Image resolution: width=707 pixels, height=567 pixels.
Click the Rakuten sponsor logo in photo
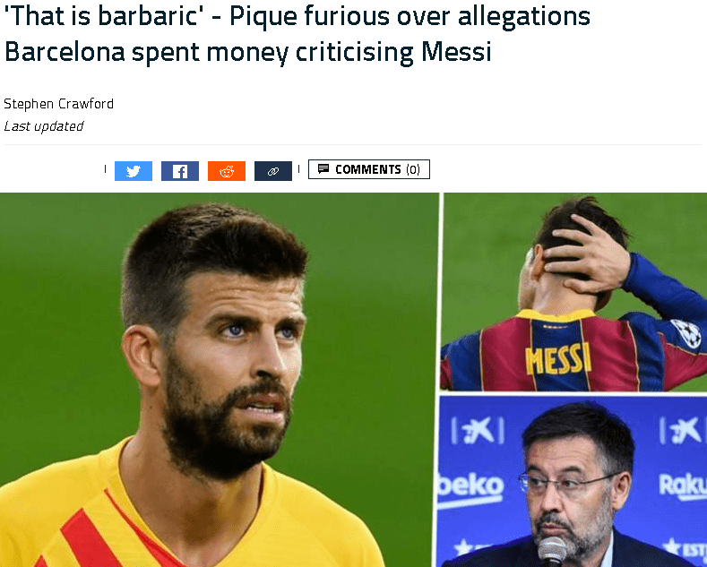pos(683,485)
